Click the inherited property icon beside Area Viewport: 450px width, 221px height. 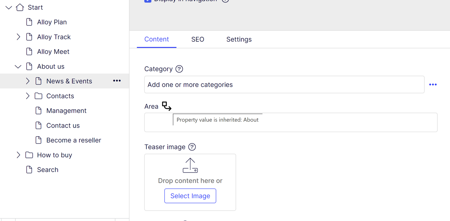[x=166, y=106]
